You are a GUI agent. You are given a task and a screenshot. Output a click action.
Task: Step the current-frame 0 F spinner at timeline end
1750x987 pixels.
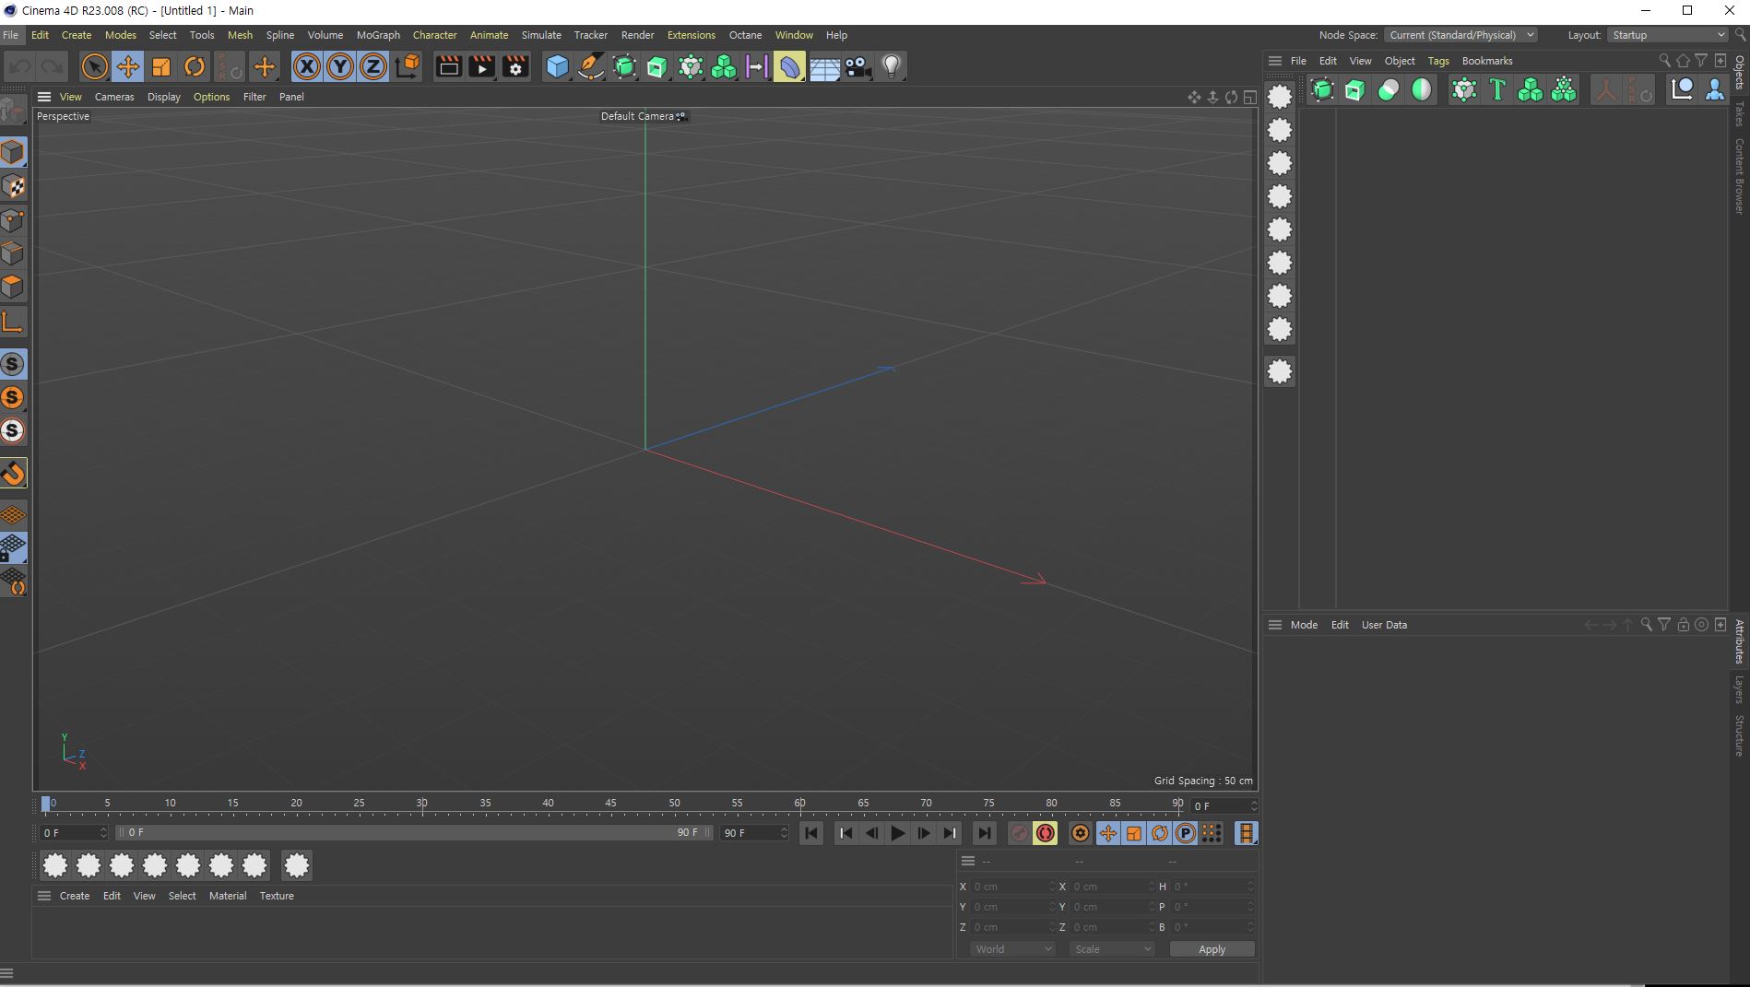pyautogui.click(x=1253, y=806)
